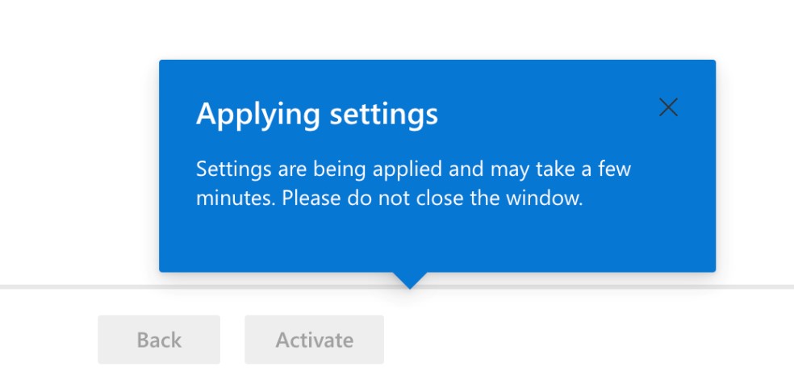Click the white space left of blue callout
Screen dimensions: 794x384
[x=79, y=166]
